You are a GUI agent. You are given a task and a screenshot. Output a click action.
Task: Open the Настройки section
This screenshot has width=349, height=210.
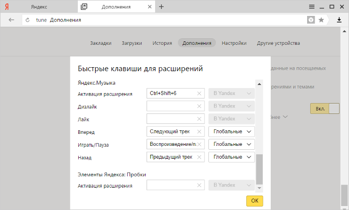pyautogui.click(x=234, y=43)
